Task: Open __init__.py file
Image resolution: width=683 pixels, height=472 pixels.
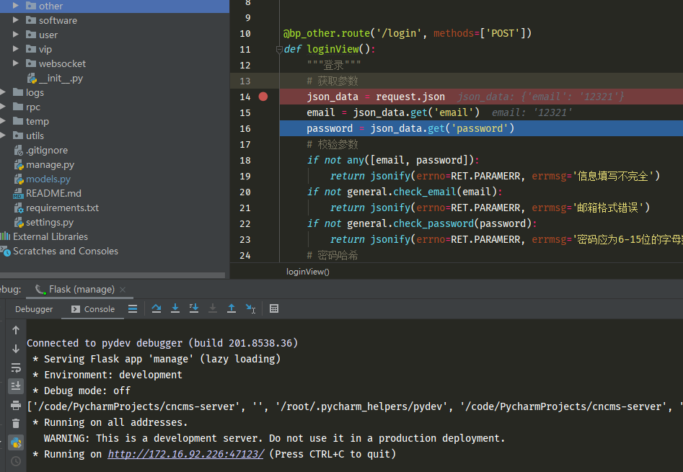Action: click(x=61, y=79)
